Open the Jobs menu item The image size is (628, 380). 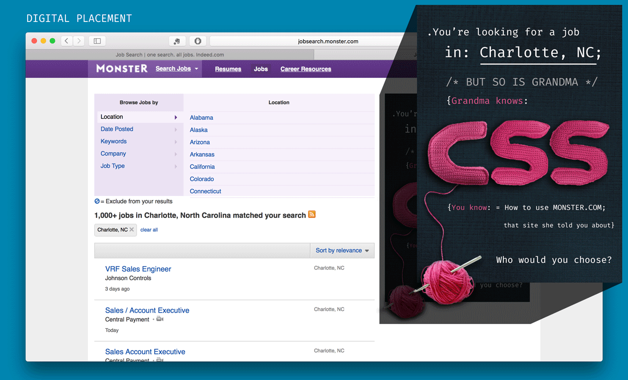(x=261, y=69)
